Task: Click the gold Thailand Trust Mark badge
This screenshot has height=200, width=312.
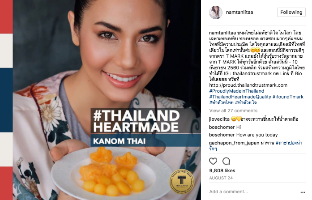Action: point(182,181)
